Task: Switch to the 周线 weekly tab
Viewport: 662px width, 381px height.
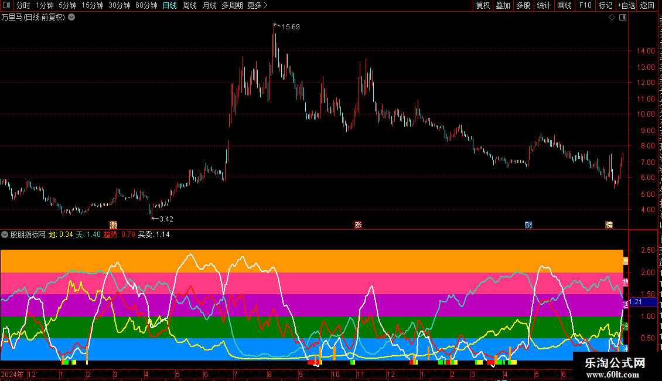Action: click(190, 5)
